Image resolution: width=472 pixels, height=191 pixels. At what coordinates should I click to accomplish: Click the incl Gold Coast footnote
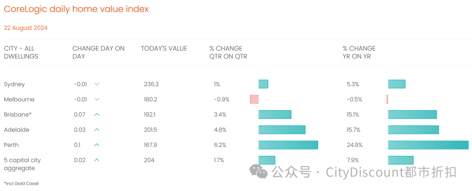point(21,184)
